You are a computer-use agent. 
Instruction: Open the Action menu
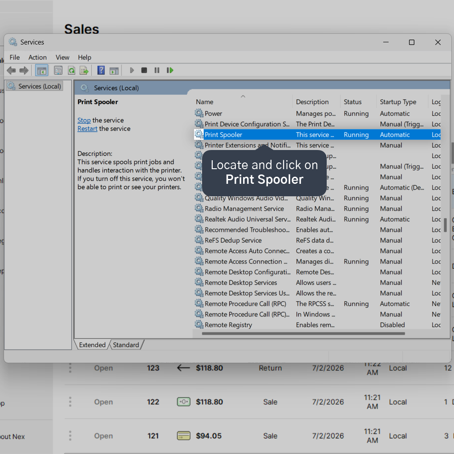[x=37, y=57]
